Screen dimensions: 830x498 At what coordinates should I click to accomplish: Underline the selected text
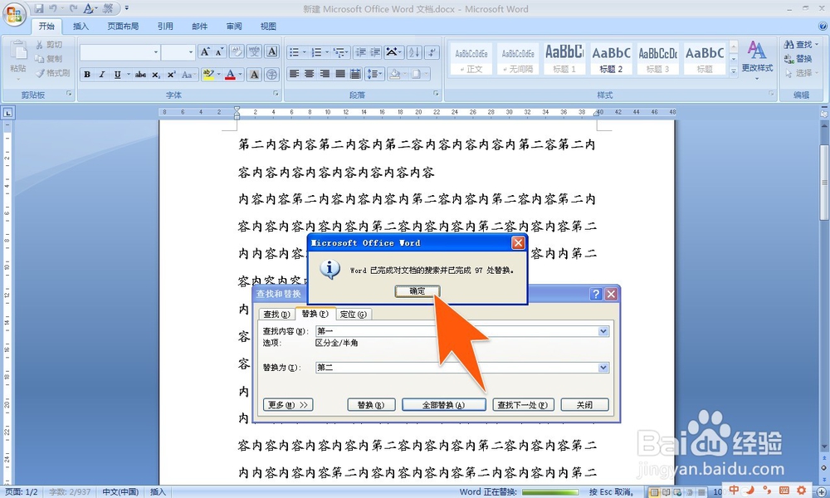point(117,75)
